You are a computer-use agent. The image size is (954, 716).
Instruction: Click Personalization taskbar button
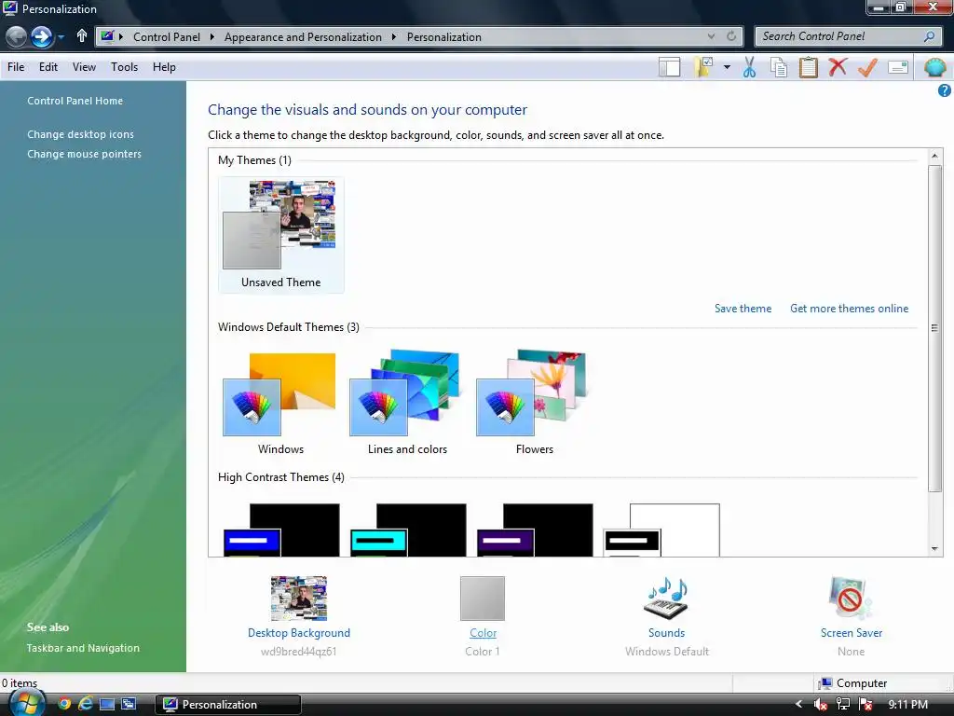tap(228, 705)
